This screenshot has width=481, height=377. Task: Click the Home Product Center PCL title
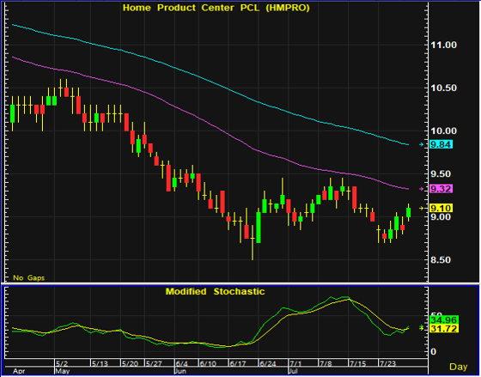point(216,8)
